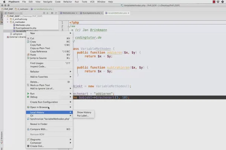Screen dimensions: 226x150
Task: Open the Methoden.php editor tab
Action: [x=69, y=13]
